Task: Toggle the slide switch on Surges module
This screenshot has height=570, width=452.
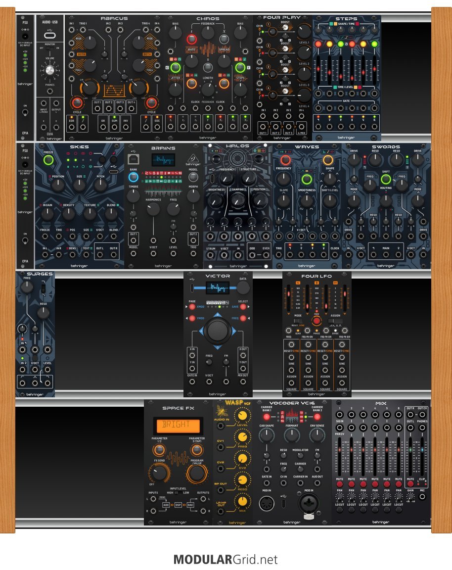Action: 43,289
